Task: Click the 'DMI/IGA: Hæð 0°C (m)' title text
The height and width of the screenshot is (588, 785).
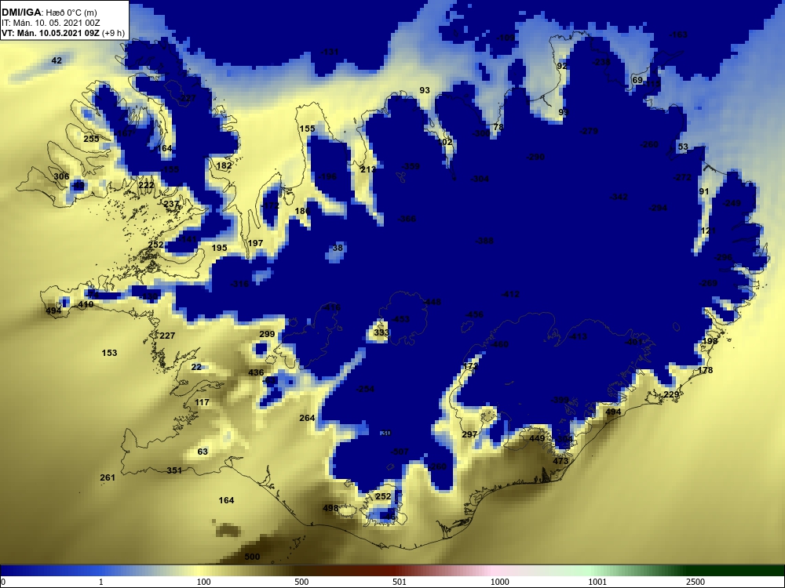Action: tap(49, 13)
